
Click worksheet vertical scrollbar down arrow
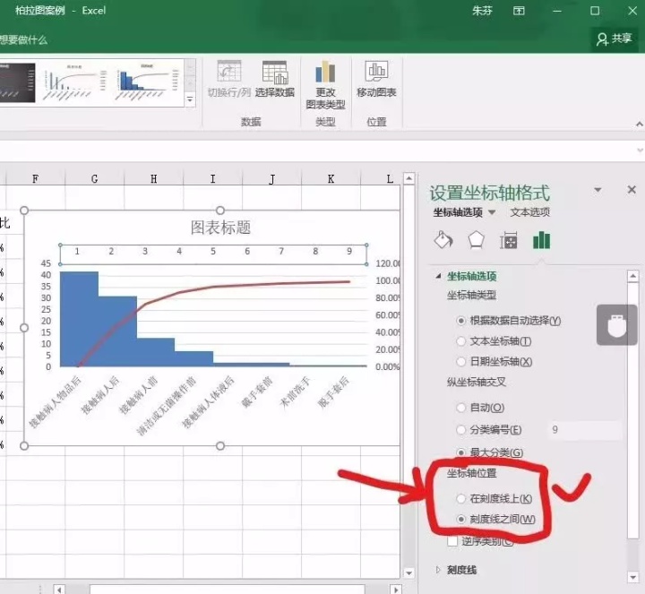[x=408, y=572]
